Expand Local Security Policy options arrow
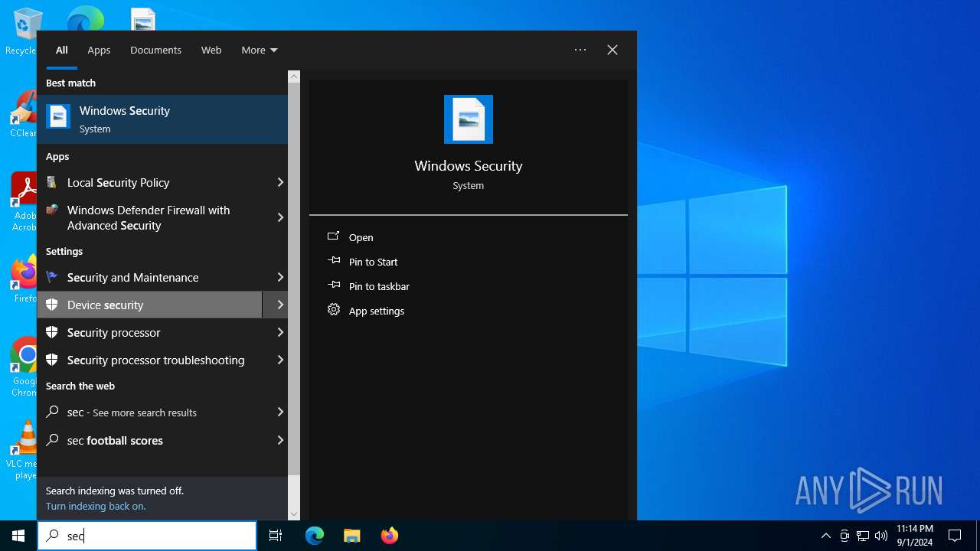Viewport: 980px width, 551px height. point(280,182)
